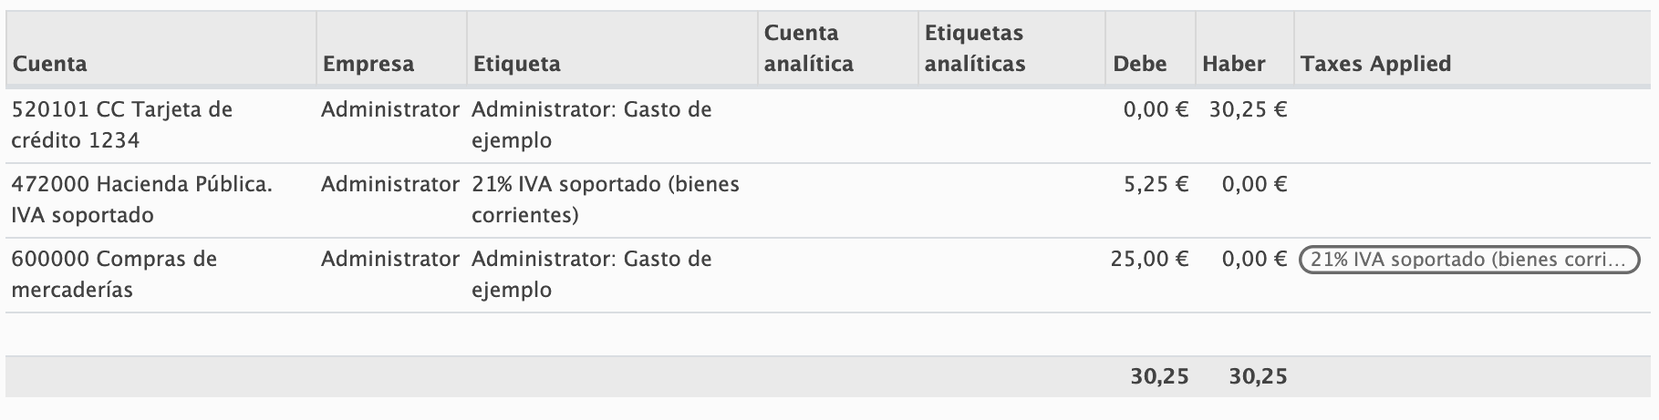
Task: Click the Haber total 30,25 in footer
Action: coord(1258,376)
